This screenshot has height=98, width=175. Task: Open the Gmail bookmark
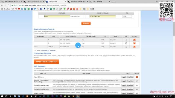[x=16, y=9]
